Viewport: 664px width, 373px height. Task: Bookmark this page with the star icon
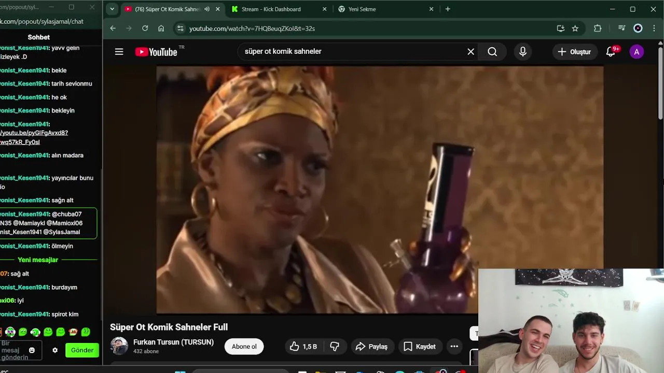coord(575,28)
